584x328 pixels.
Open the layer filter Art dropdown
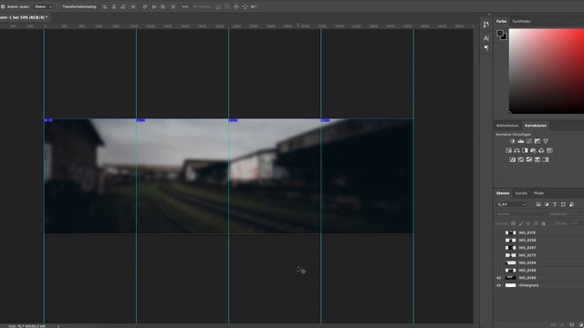click(511, 204)
